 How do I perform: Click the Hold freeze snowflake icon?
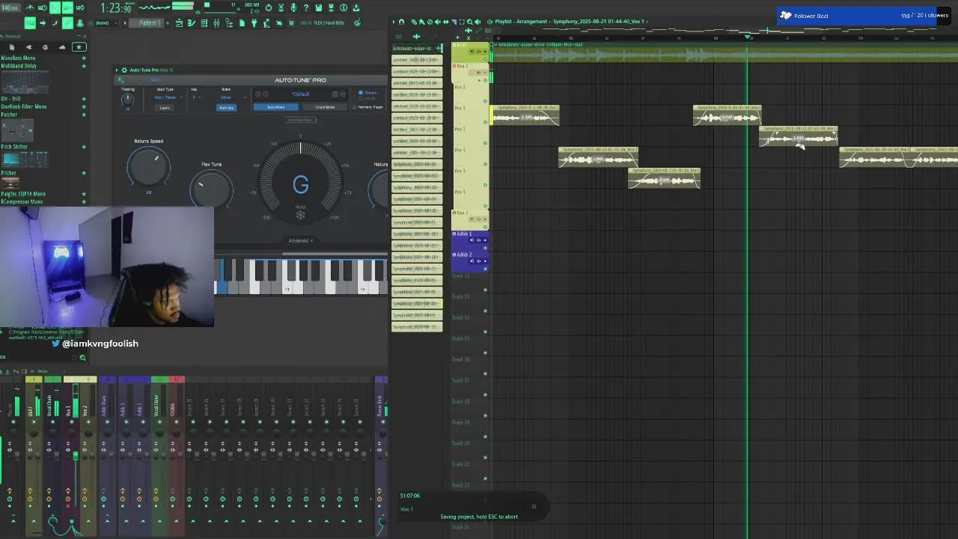(300, 216)
